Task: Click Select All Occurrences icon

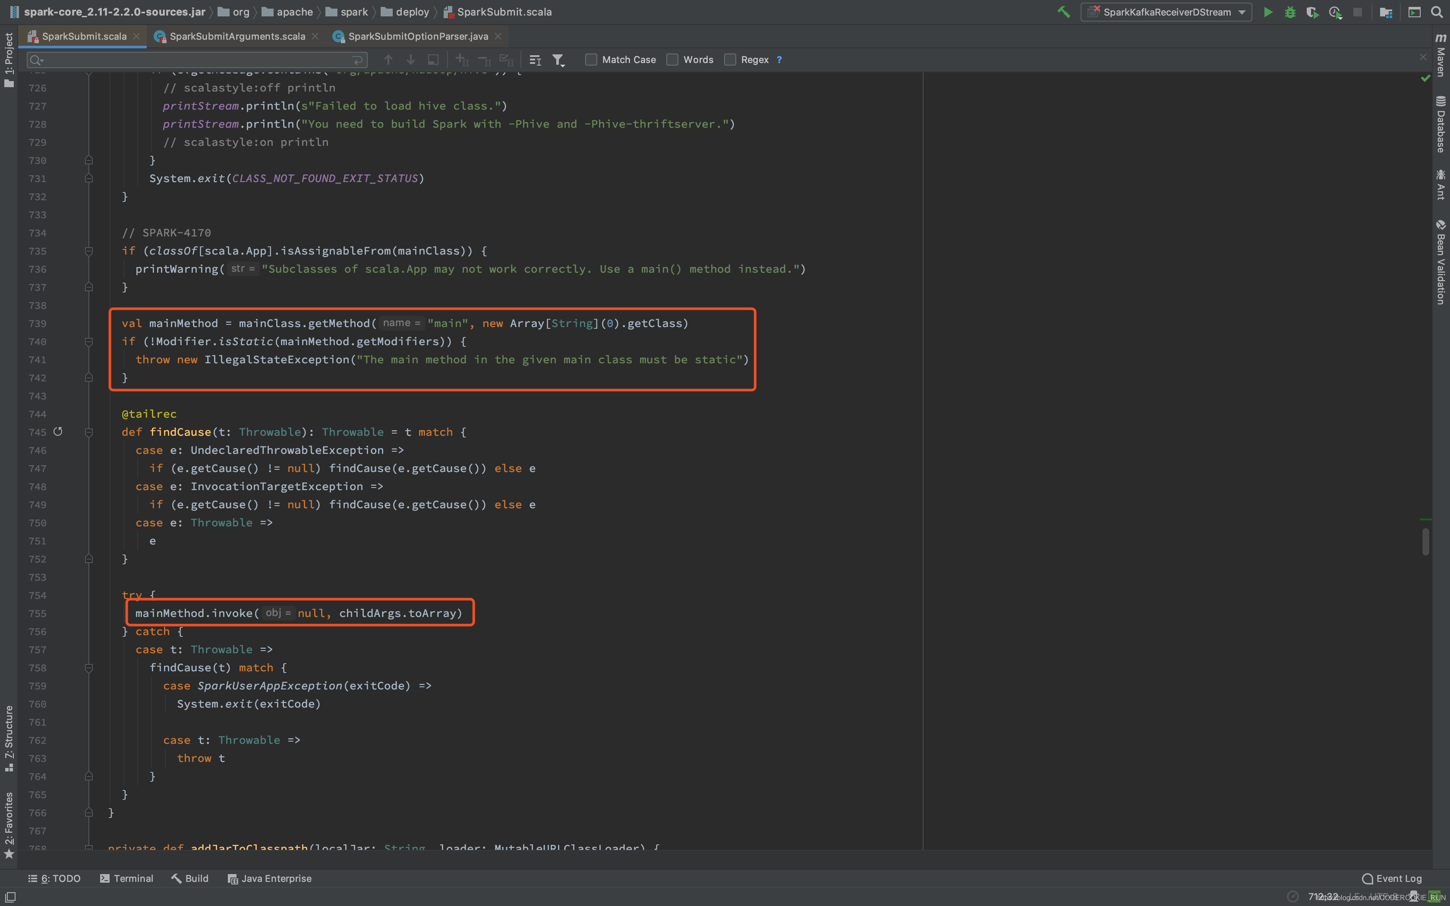Action: coord(507,60)
